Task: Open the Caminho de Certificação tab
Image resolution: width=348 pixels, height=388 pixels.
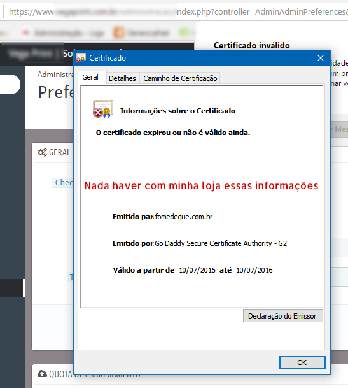Action: coord(180,78)
